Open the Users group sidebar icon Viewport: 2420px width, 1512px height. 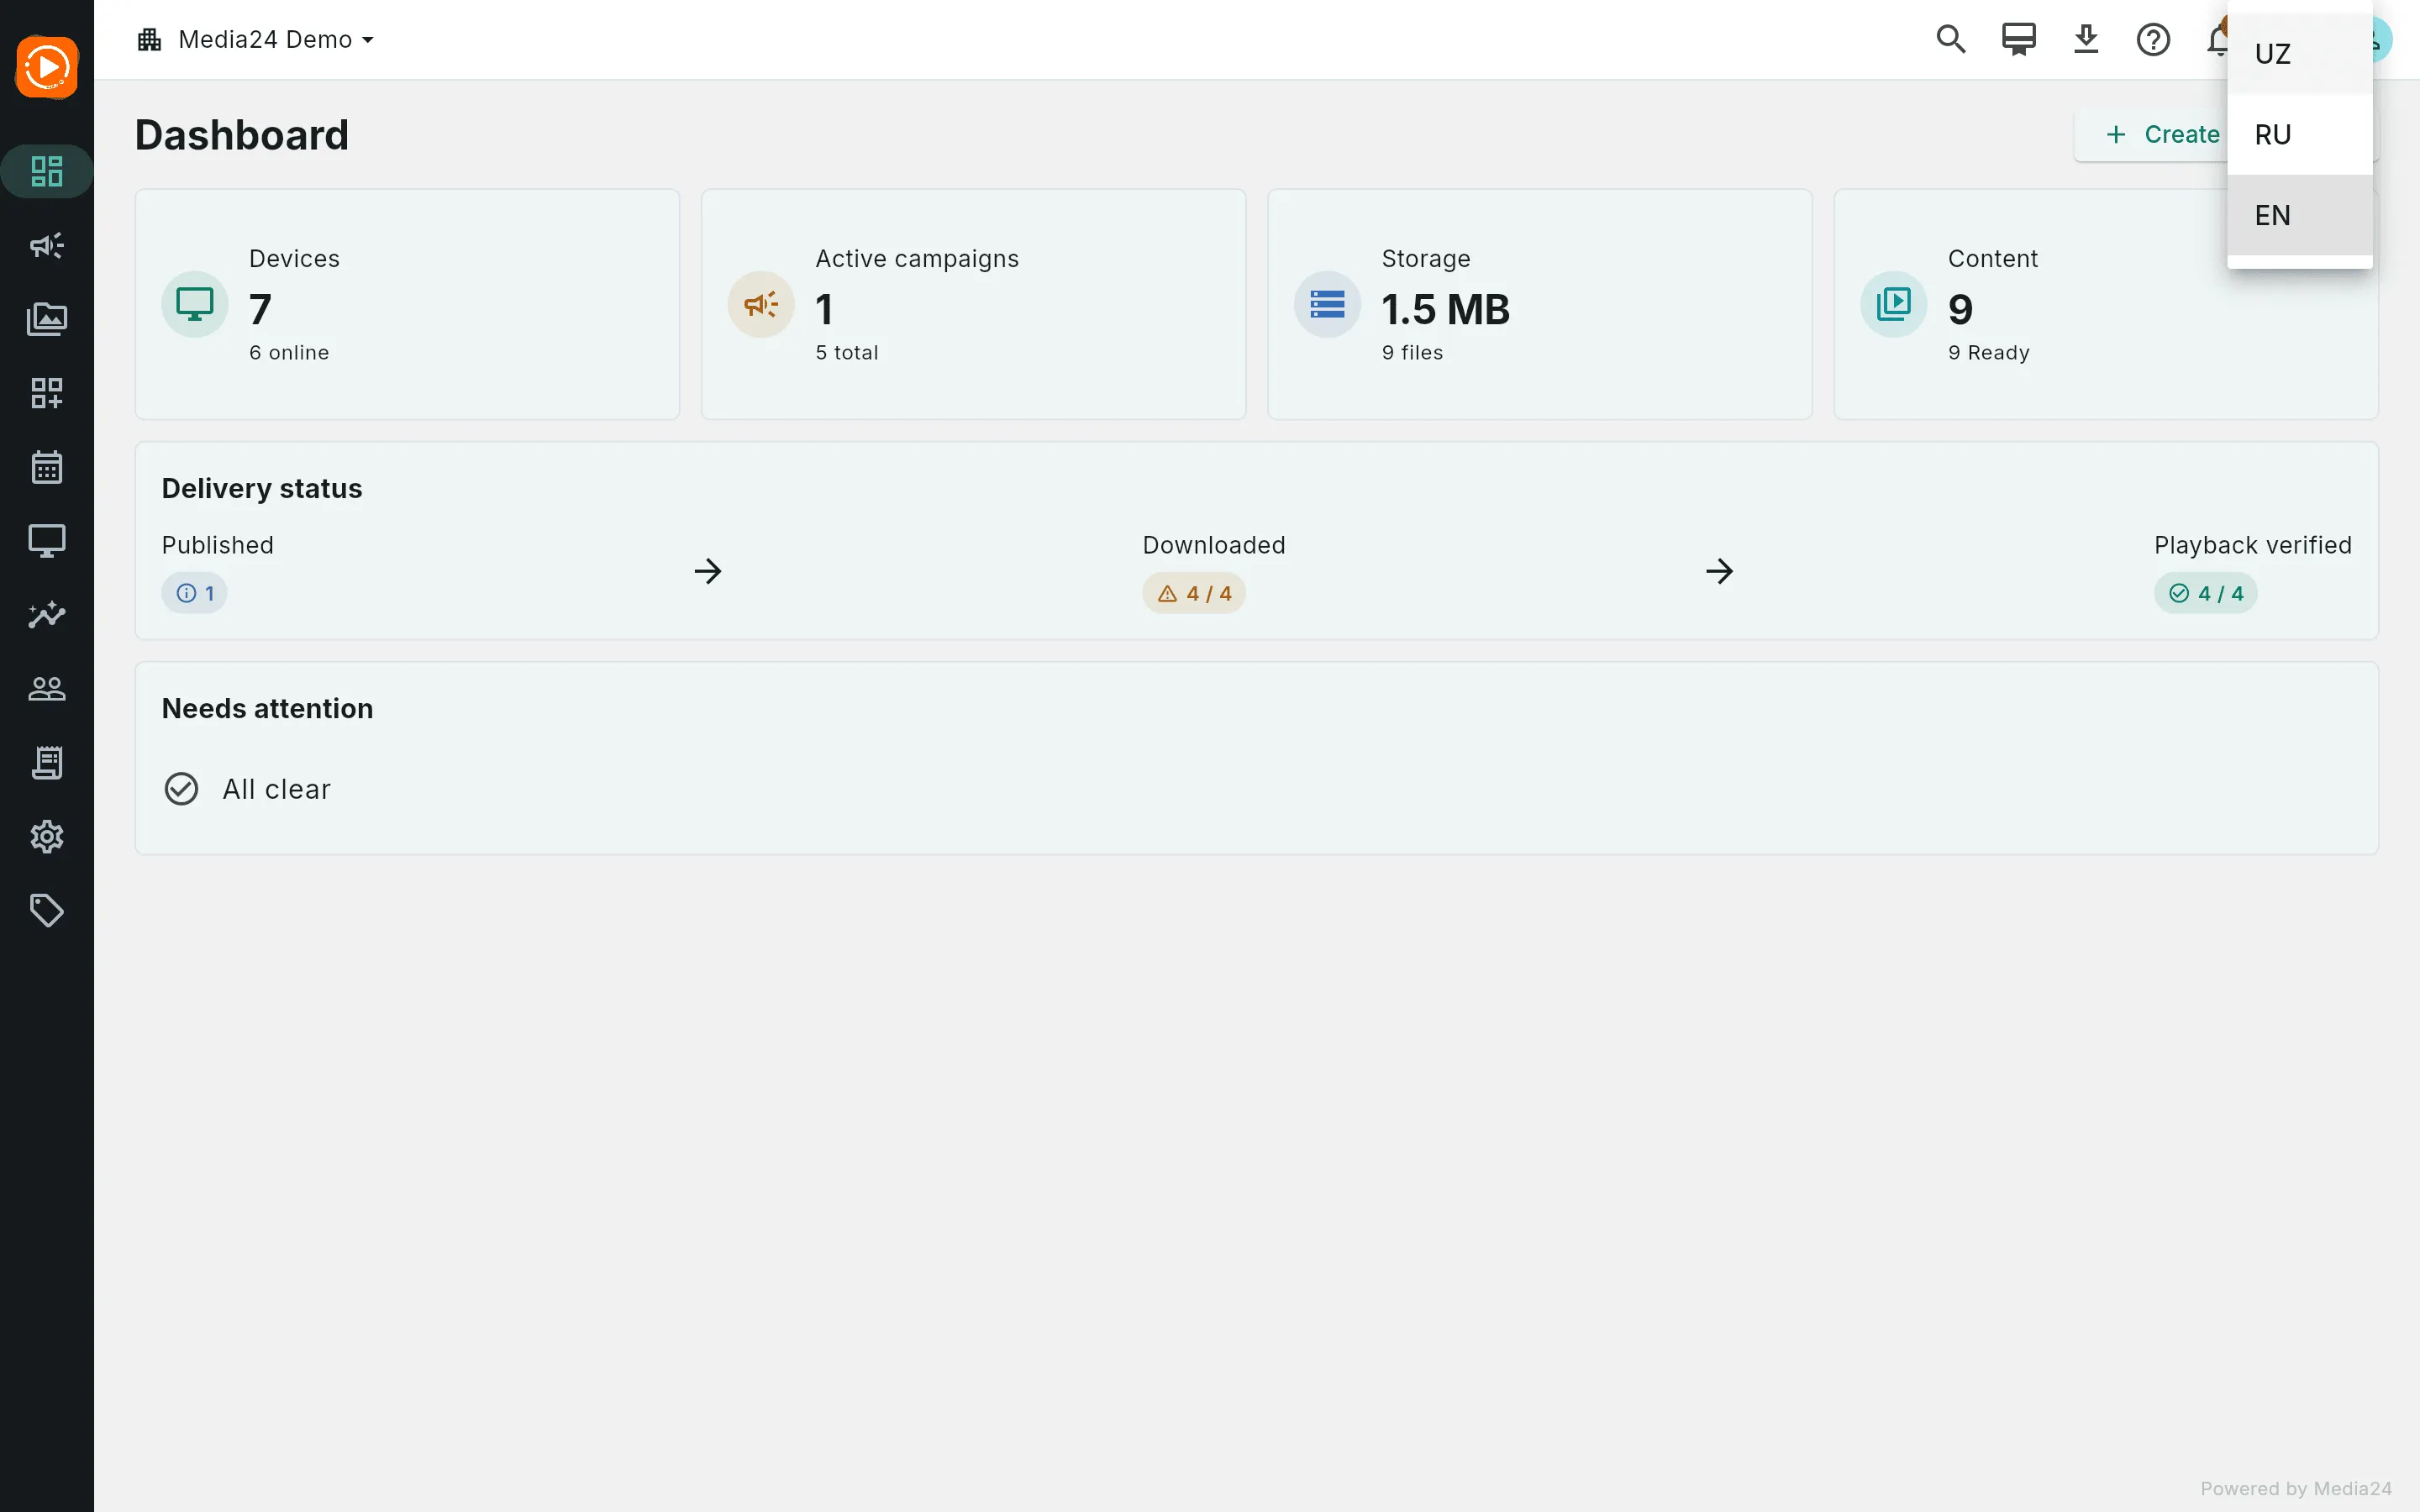click(47, 689)
